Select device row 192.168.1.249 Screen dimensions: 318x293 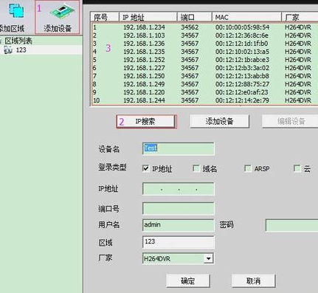click(x=204, y=84)
